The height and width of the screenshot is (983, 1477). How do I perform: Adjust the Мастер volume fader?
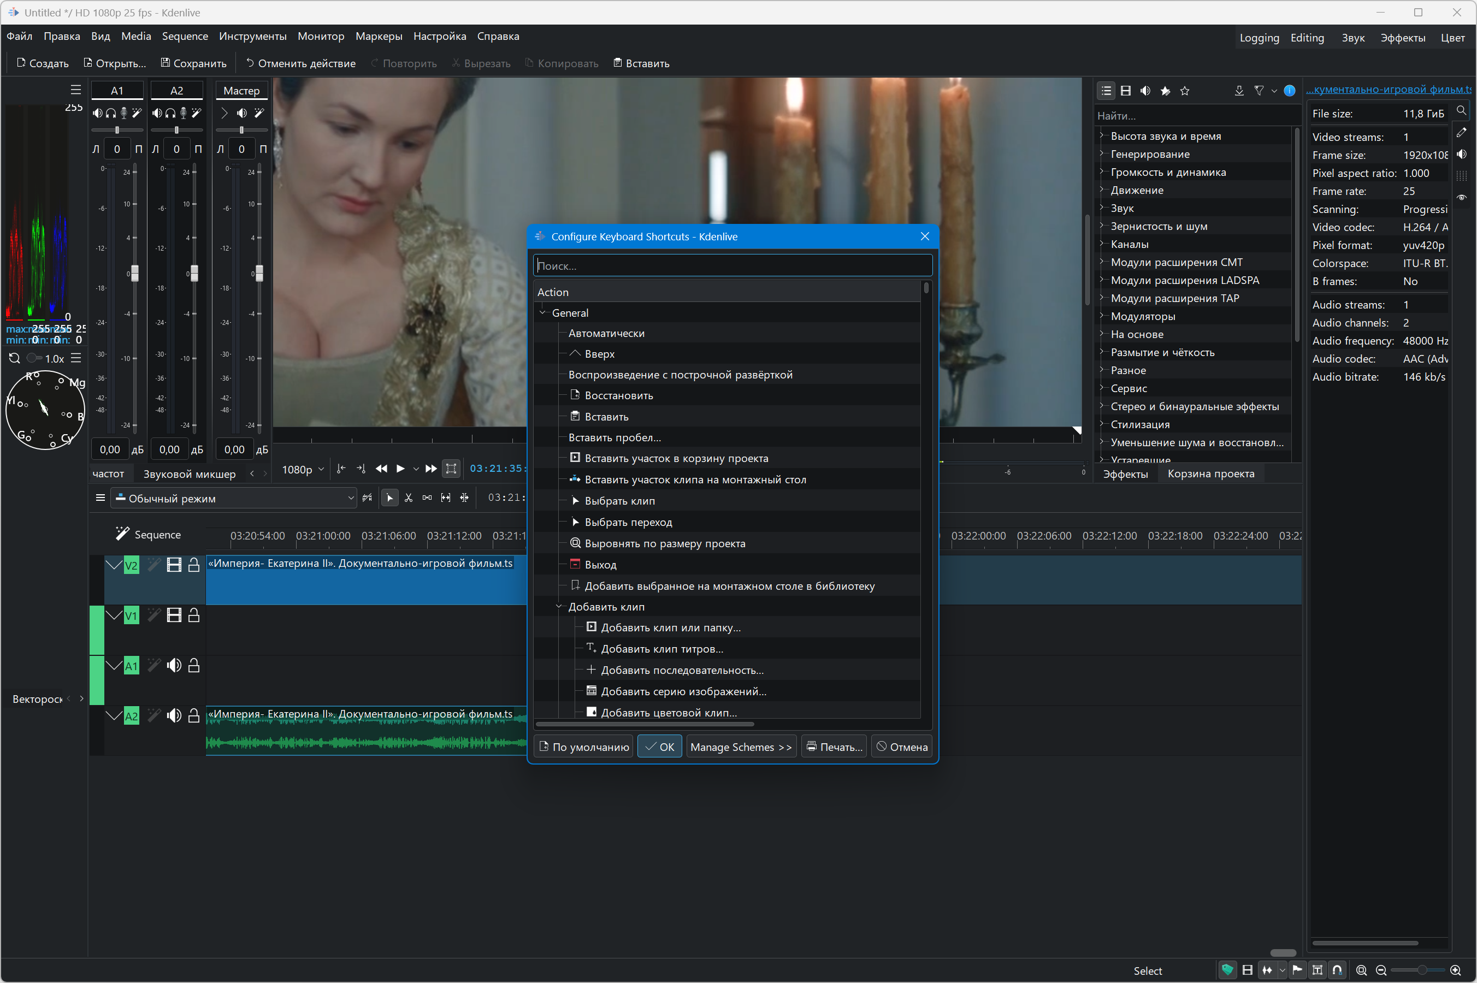[x=259, y=274]
